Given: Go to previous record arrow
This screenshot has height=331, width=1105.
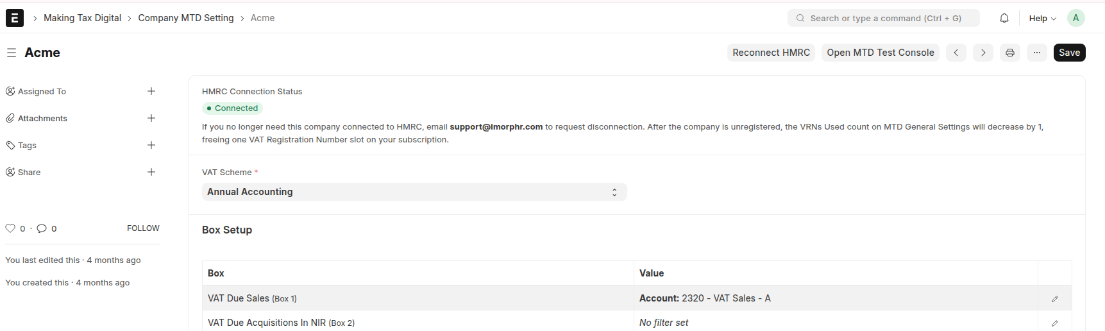Looking at the screenshot, I should [956, 53].
